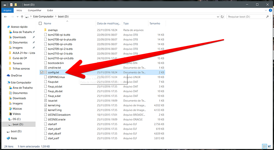Image resolution: width=274 pixels, height=150 pixels.
Task: Select the file LICENCE.broadcom
Action: click(x=59, y=115)
